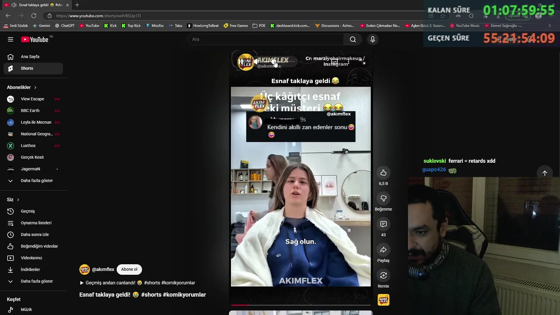Open the three-dot more options on player
The image size is (560, 315).
(348, 62)
